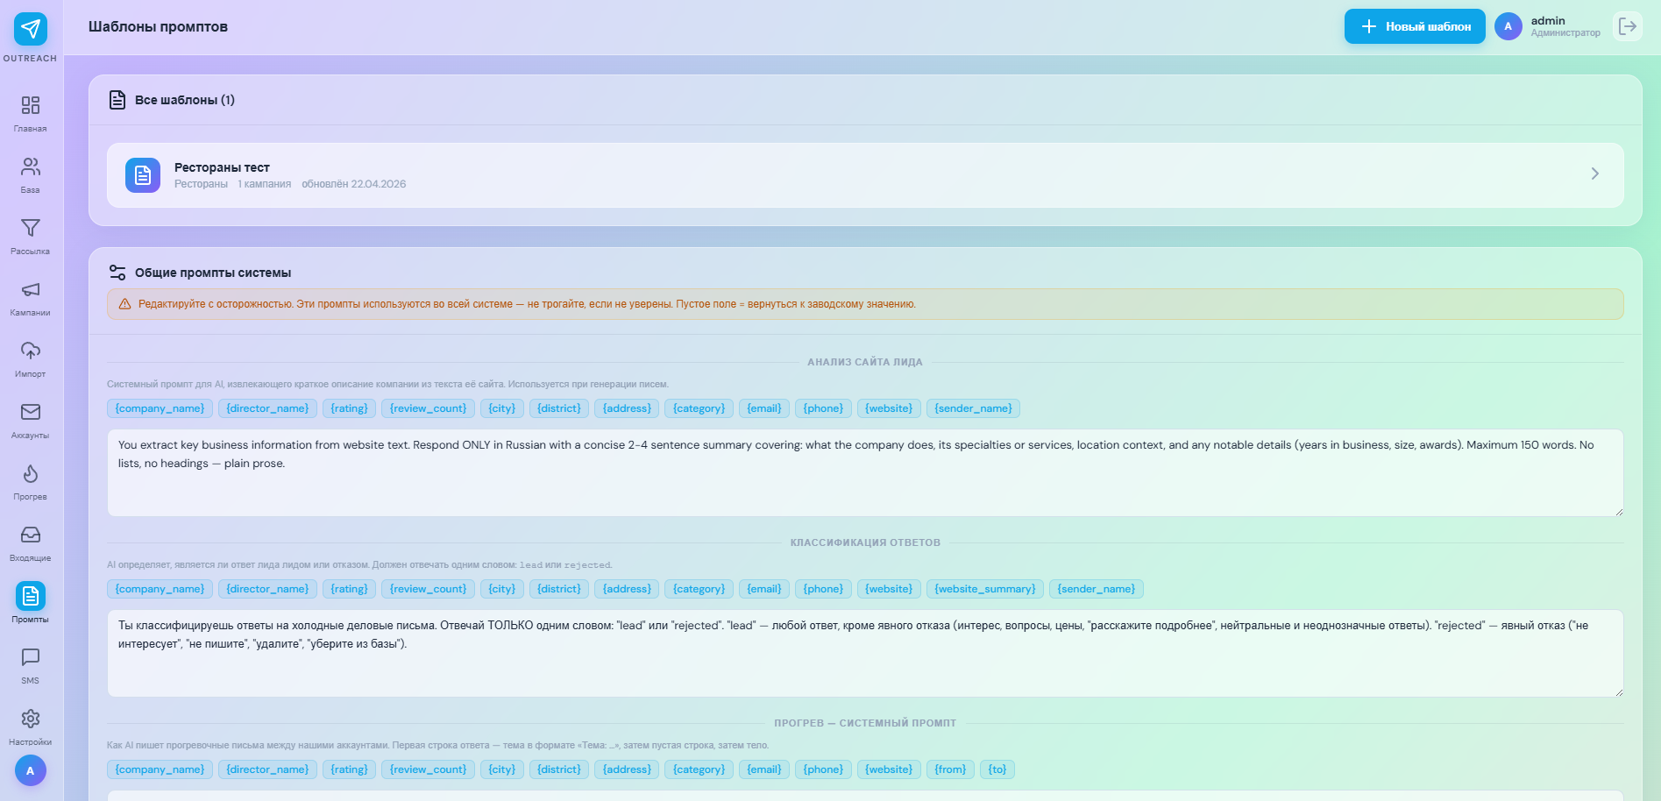Go to the База contacts section
The height and width of the screenshot is (801, 1661).
pyautogui.click(x=31, y=175)
